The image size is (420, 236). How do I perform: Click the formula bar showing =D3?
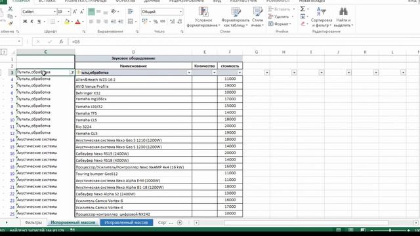point(243,42)
